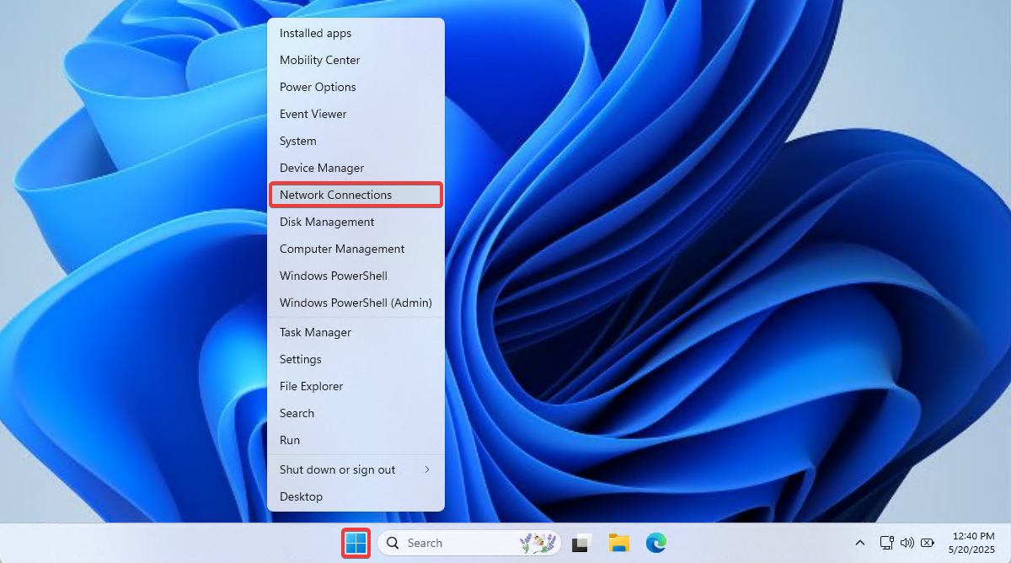The height and width of the screenshot is (563, 1011).
Task: Select Disk Management entry
Action: click(x=327, y=222)
